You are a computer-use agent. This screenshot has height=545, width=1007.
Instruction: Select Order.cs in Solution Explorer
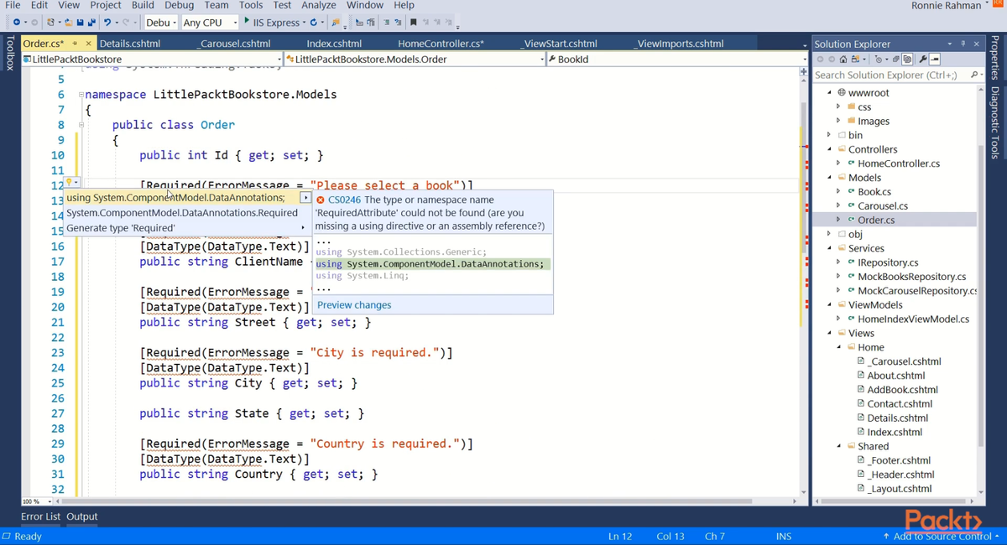click(x=876, y=220)
